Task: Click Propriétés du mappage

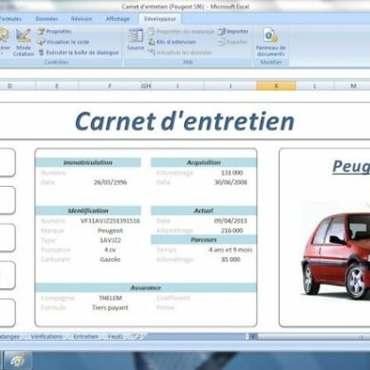Action: (x=181, y=31)
